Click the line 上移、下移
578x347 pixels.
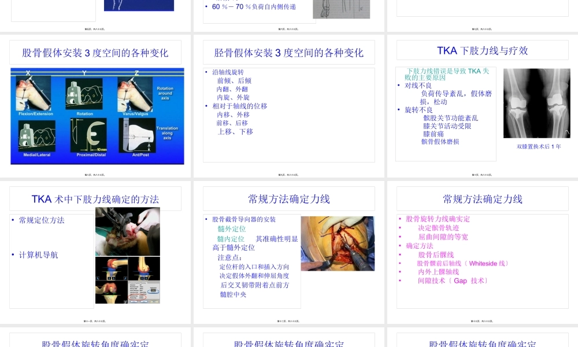coord(235,132)
